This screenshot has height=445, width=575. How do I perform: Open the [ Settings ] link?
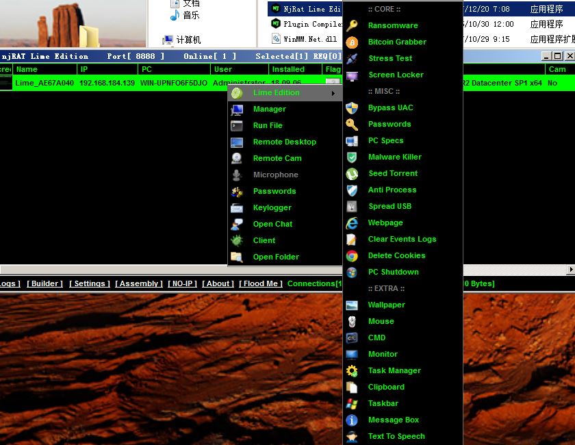(90, 283)
